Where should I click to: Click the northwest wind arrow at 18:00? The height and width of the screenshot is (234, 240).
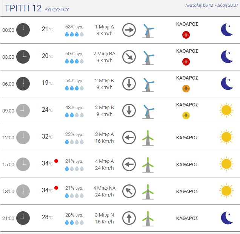(x=129, y=191)
